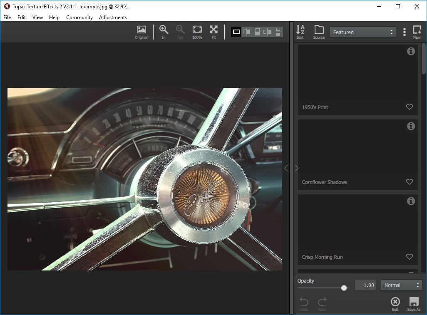Show info for 1950's Print

click(x=411, y=51)
